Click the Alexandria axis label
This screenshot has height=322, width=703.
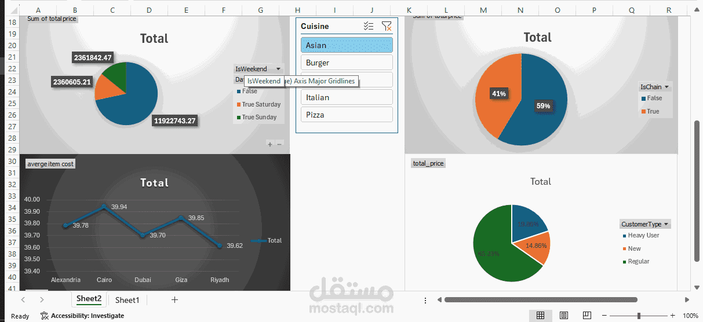point(65,280)
